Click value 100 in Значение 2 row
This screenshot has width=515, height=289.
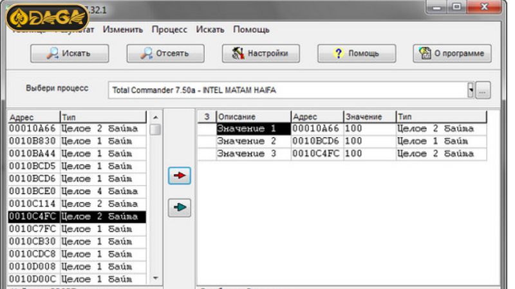point(370,141)
